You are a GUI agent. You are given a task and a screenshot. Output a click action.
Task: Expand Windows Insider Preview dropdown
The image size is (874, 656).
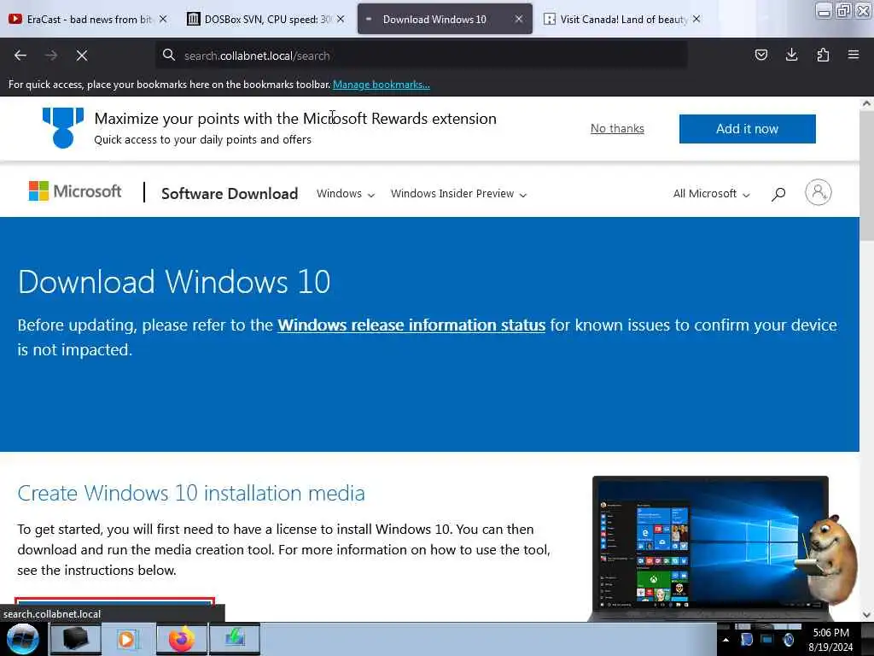tap(458, 194)
